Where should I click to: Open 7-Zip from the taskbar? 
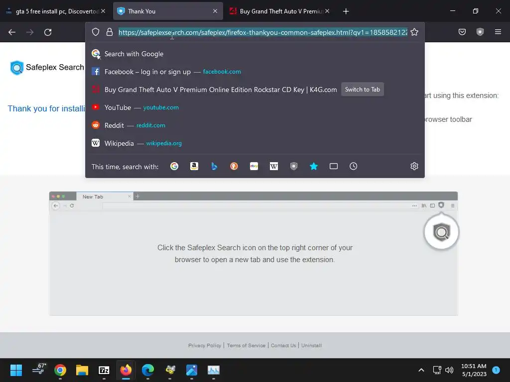click(104, 370)
